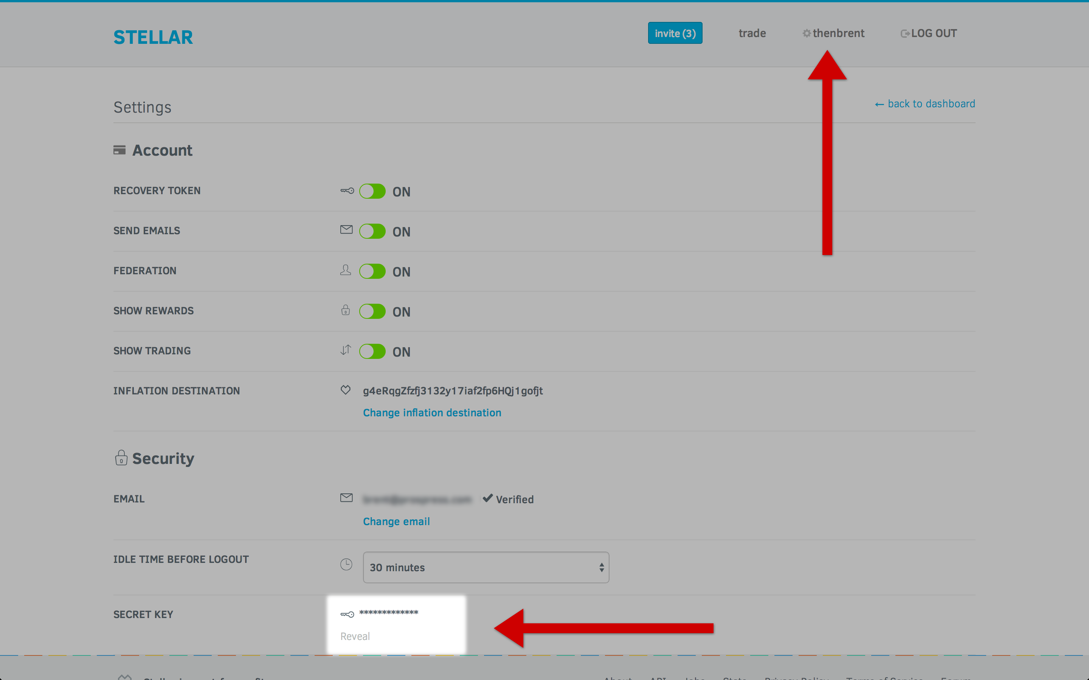Click the heart icon for Inflation Destination

pos(345,390)
